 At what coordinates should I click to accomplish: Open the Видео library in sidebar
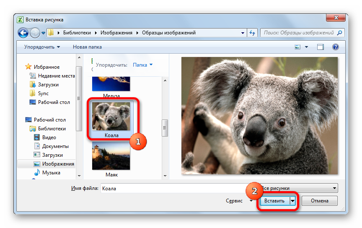49,137
